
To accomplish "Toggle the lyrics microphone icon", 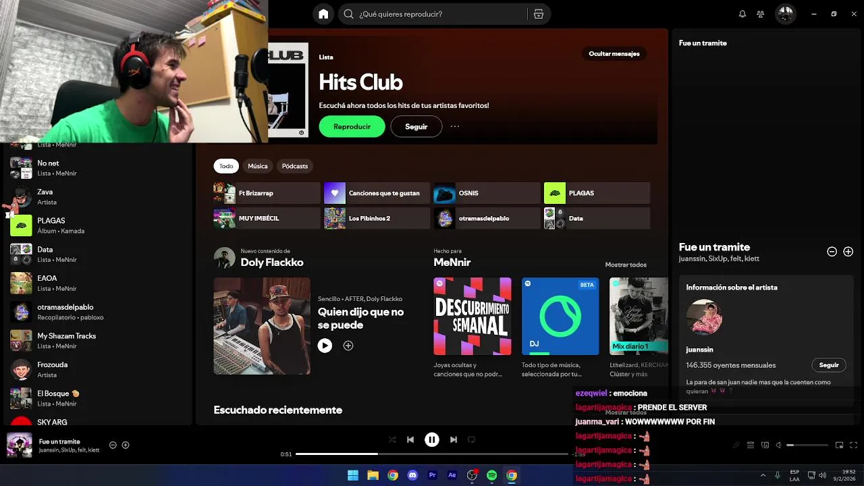I will pyautogui.click(x=736, y=446).
